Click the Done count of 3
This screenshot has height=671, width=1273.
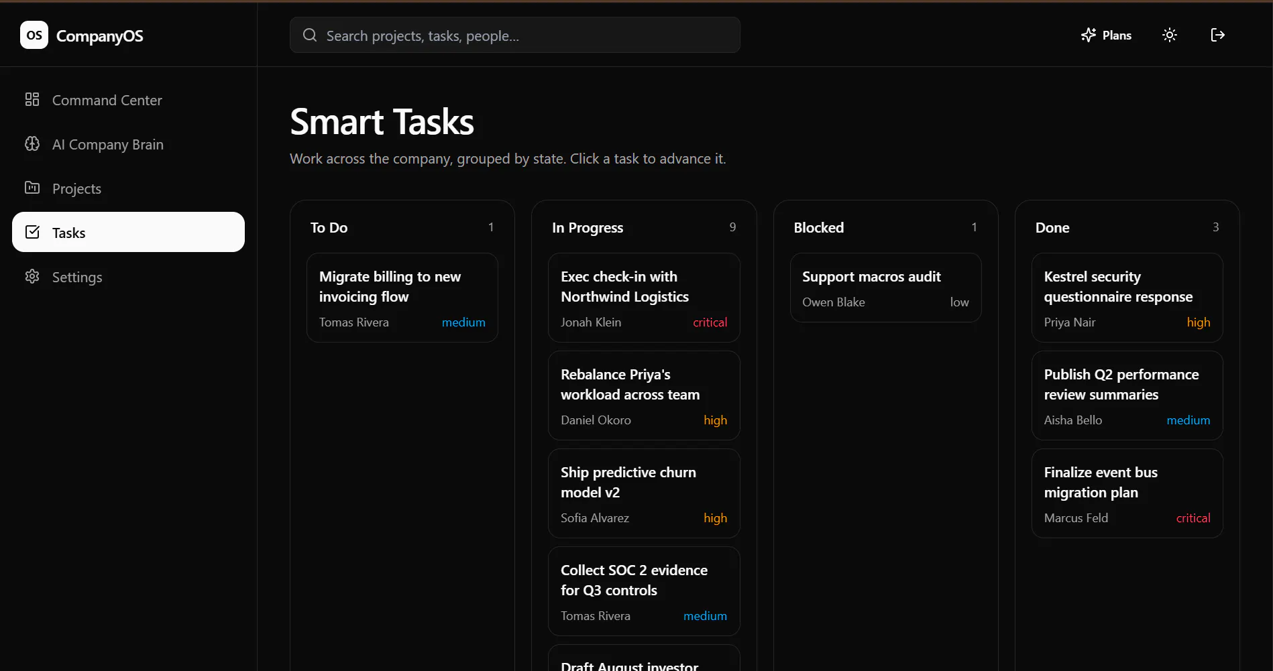click(x=1215, y=227)
